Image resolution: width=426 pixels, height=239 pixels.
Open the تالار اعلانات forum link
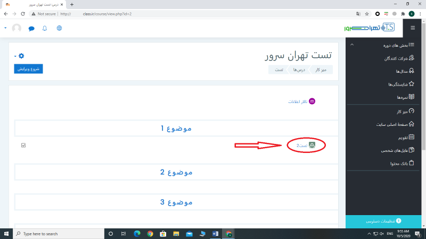[298, 101]
